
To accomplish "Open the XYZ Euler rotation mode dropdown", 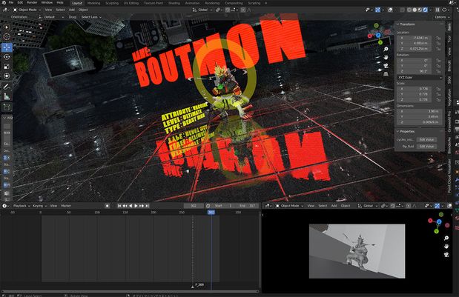I will (420, 78).
